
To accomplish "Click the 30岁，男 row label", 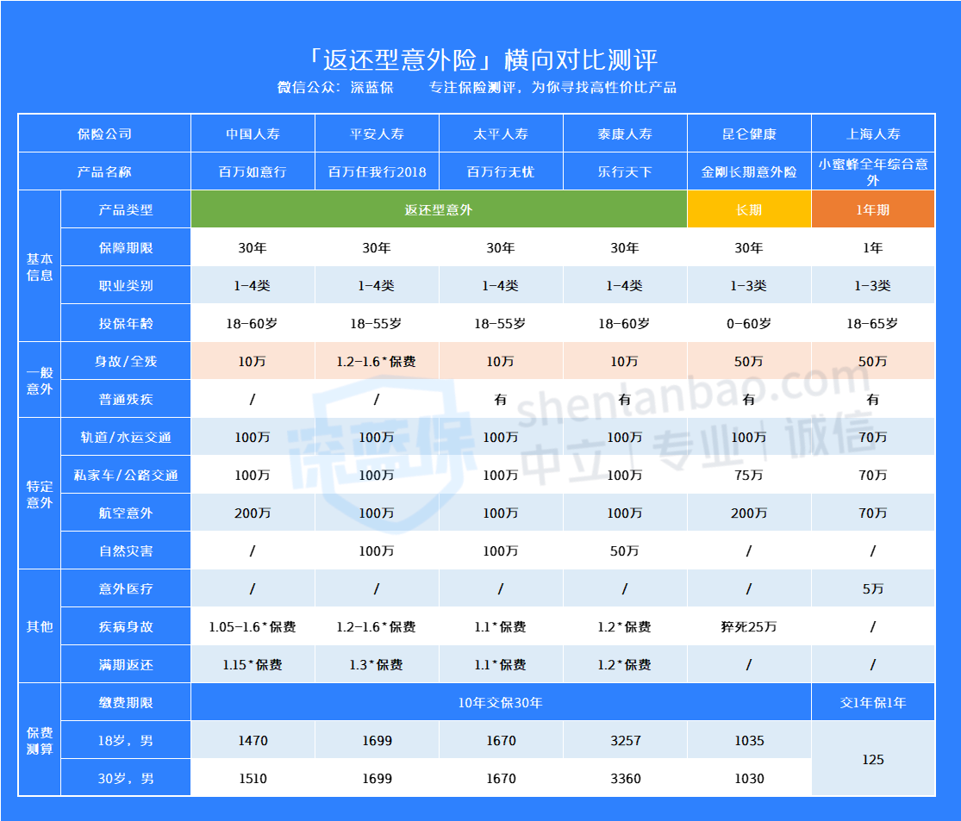I will (x=126, y=779).
